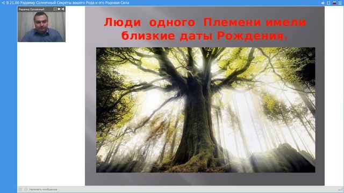Expand the presenter video to fullscreen
The height and width of the screenshot is (193, 344).
click(x=55, y=9)
